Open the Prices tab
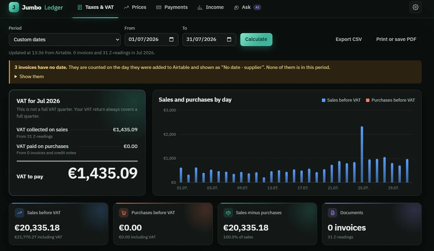434x251 pixels. click(x=135, y=7)
